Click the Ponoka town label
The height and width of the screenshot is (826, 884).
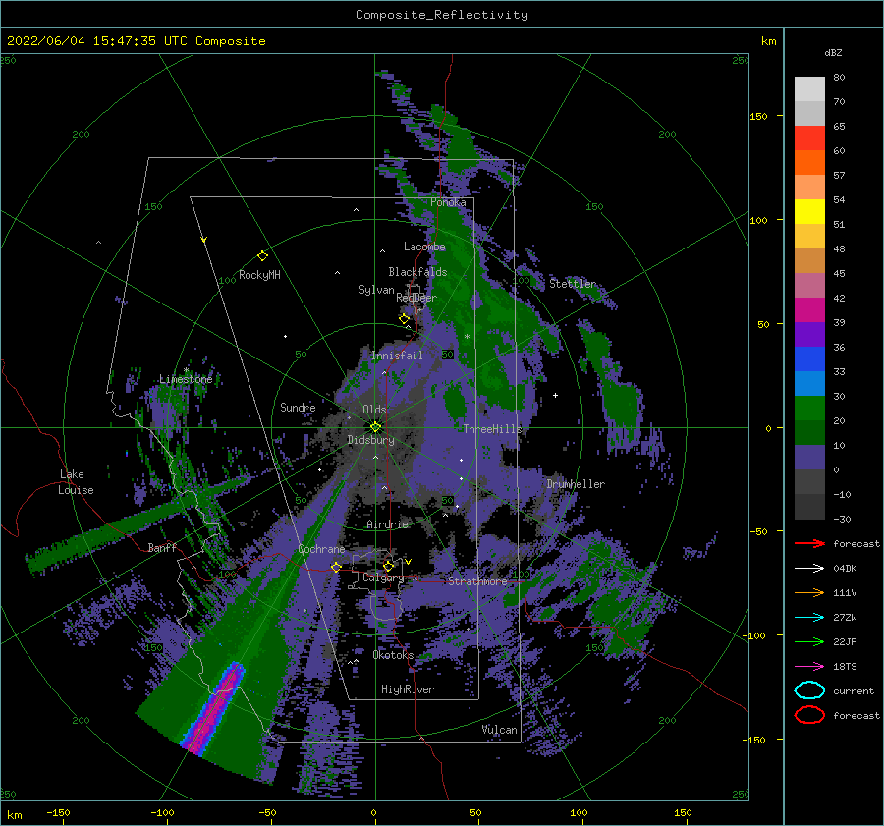(x=448, y=202)
